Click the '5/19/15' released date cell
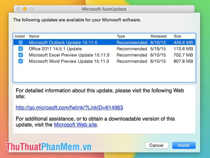The height and width of the screenshot is (158, 210). 158,49
